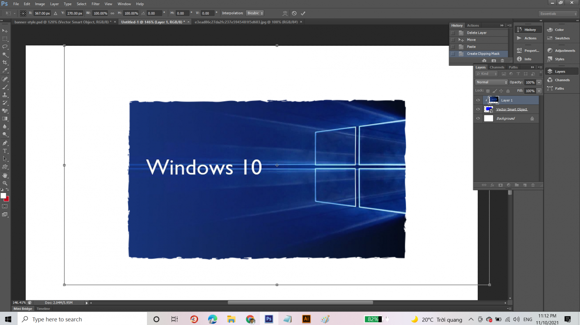Switch to warp mode in options bar

tap(285, 13)
